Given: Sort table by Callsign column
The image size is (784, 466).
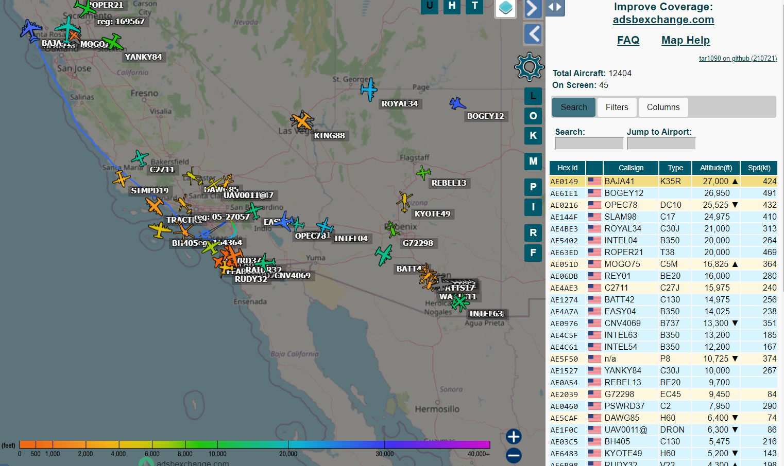Looking at the screenshot, I should click(631, 168).
